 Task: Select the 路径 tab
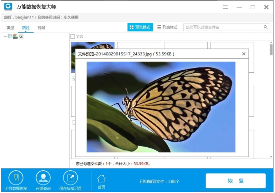point(26,28)
